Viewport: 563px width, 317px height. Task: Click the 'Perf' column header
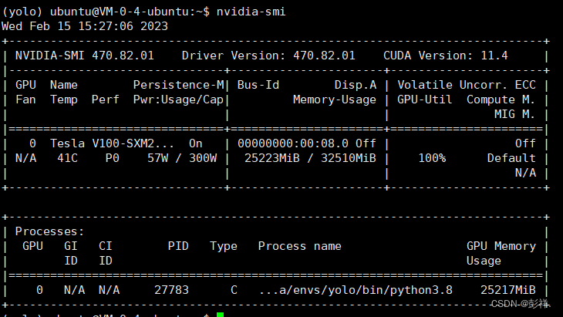coord(105,99)
